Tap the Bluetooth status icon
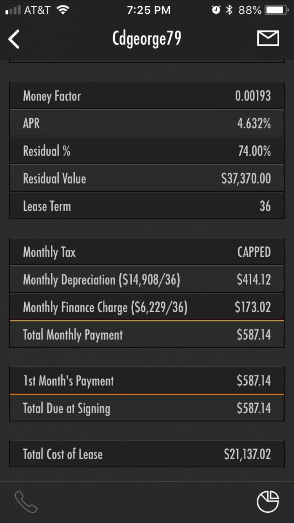The width and height of the screenshot is (294, 523). pyautogui.click(x=229, y=10)
